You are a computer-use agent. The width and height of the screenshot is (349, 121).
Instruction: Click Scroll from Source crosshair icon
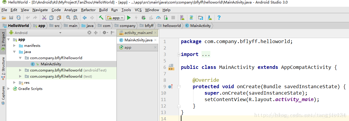89,33
